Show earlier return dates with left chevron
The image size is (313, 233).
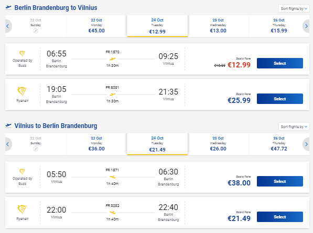pyautogui.click(x=8, y=144)
